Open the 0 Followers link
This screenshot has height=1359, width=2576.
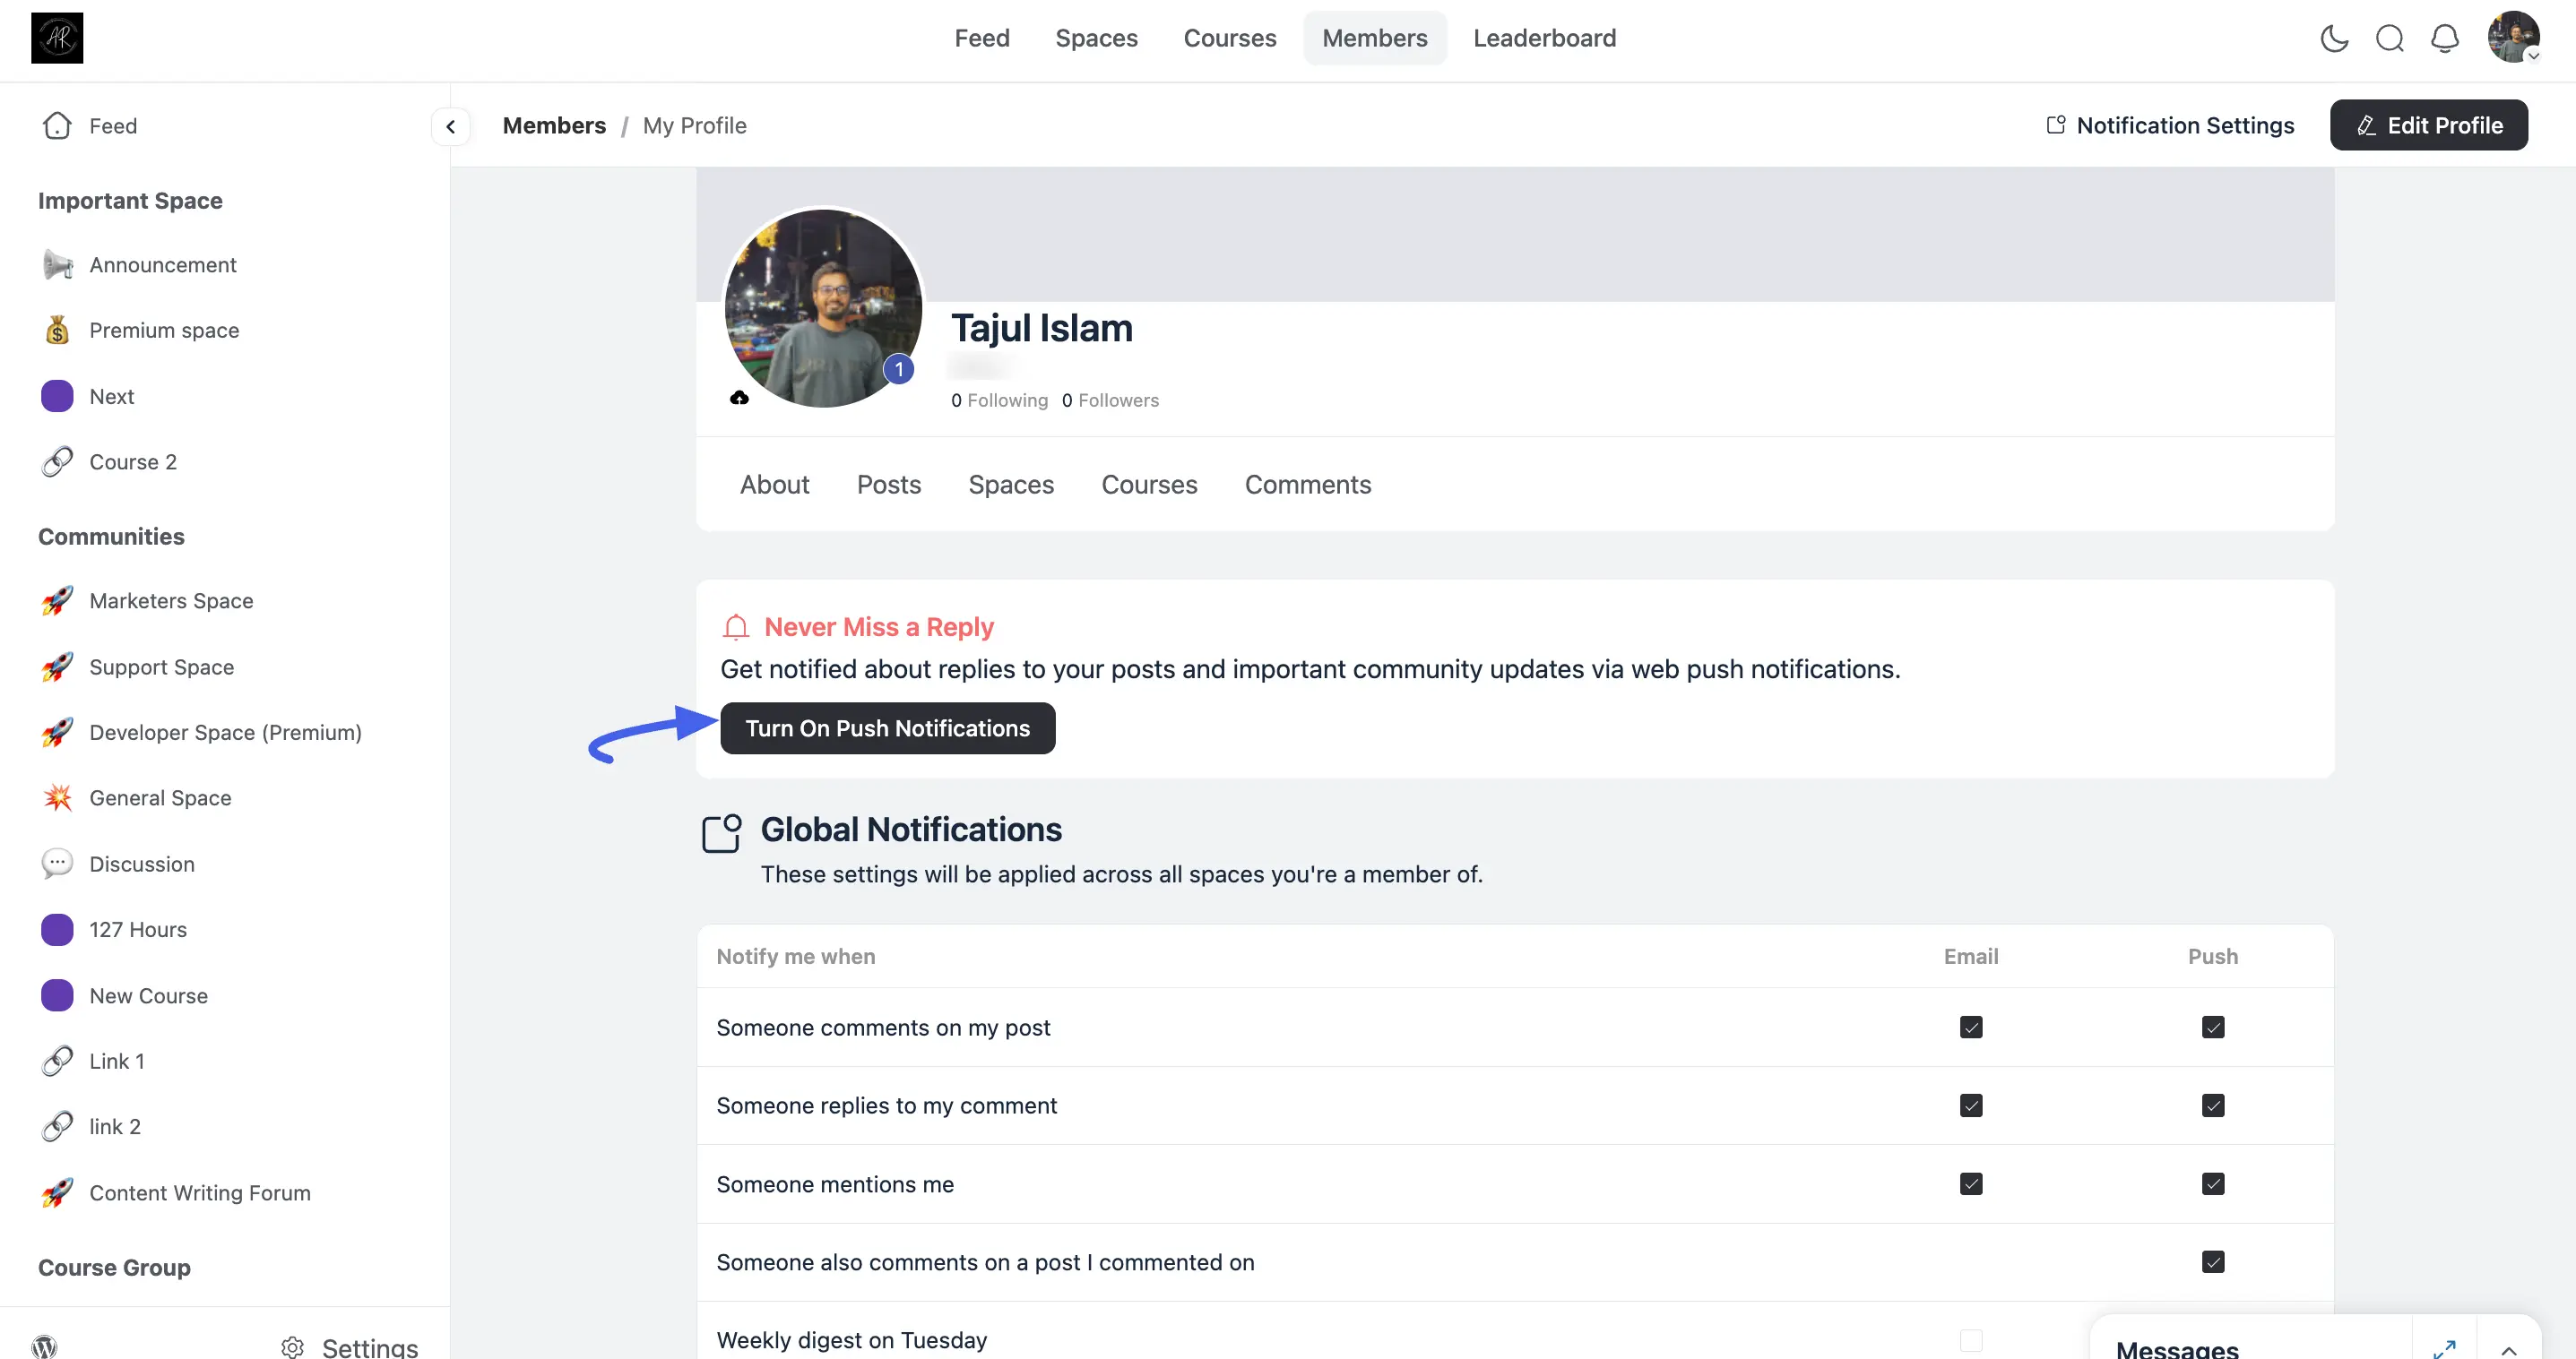click(x=1110, y=400)
